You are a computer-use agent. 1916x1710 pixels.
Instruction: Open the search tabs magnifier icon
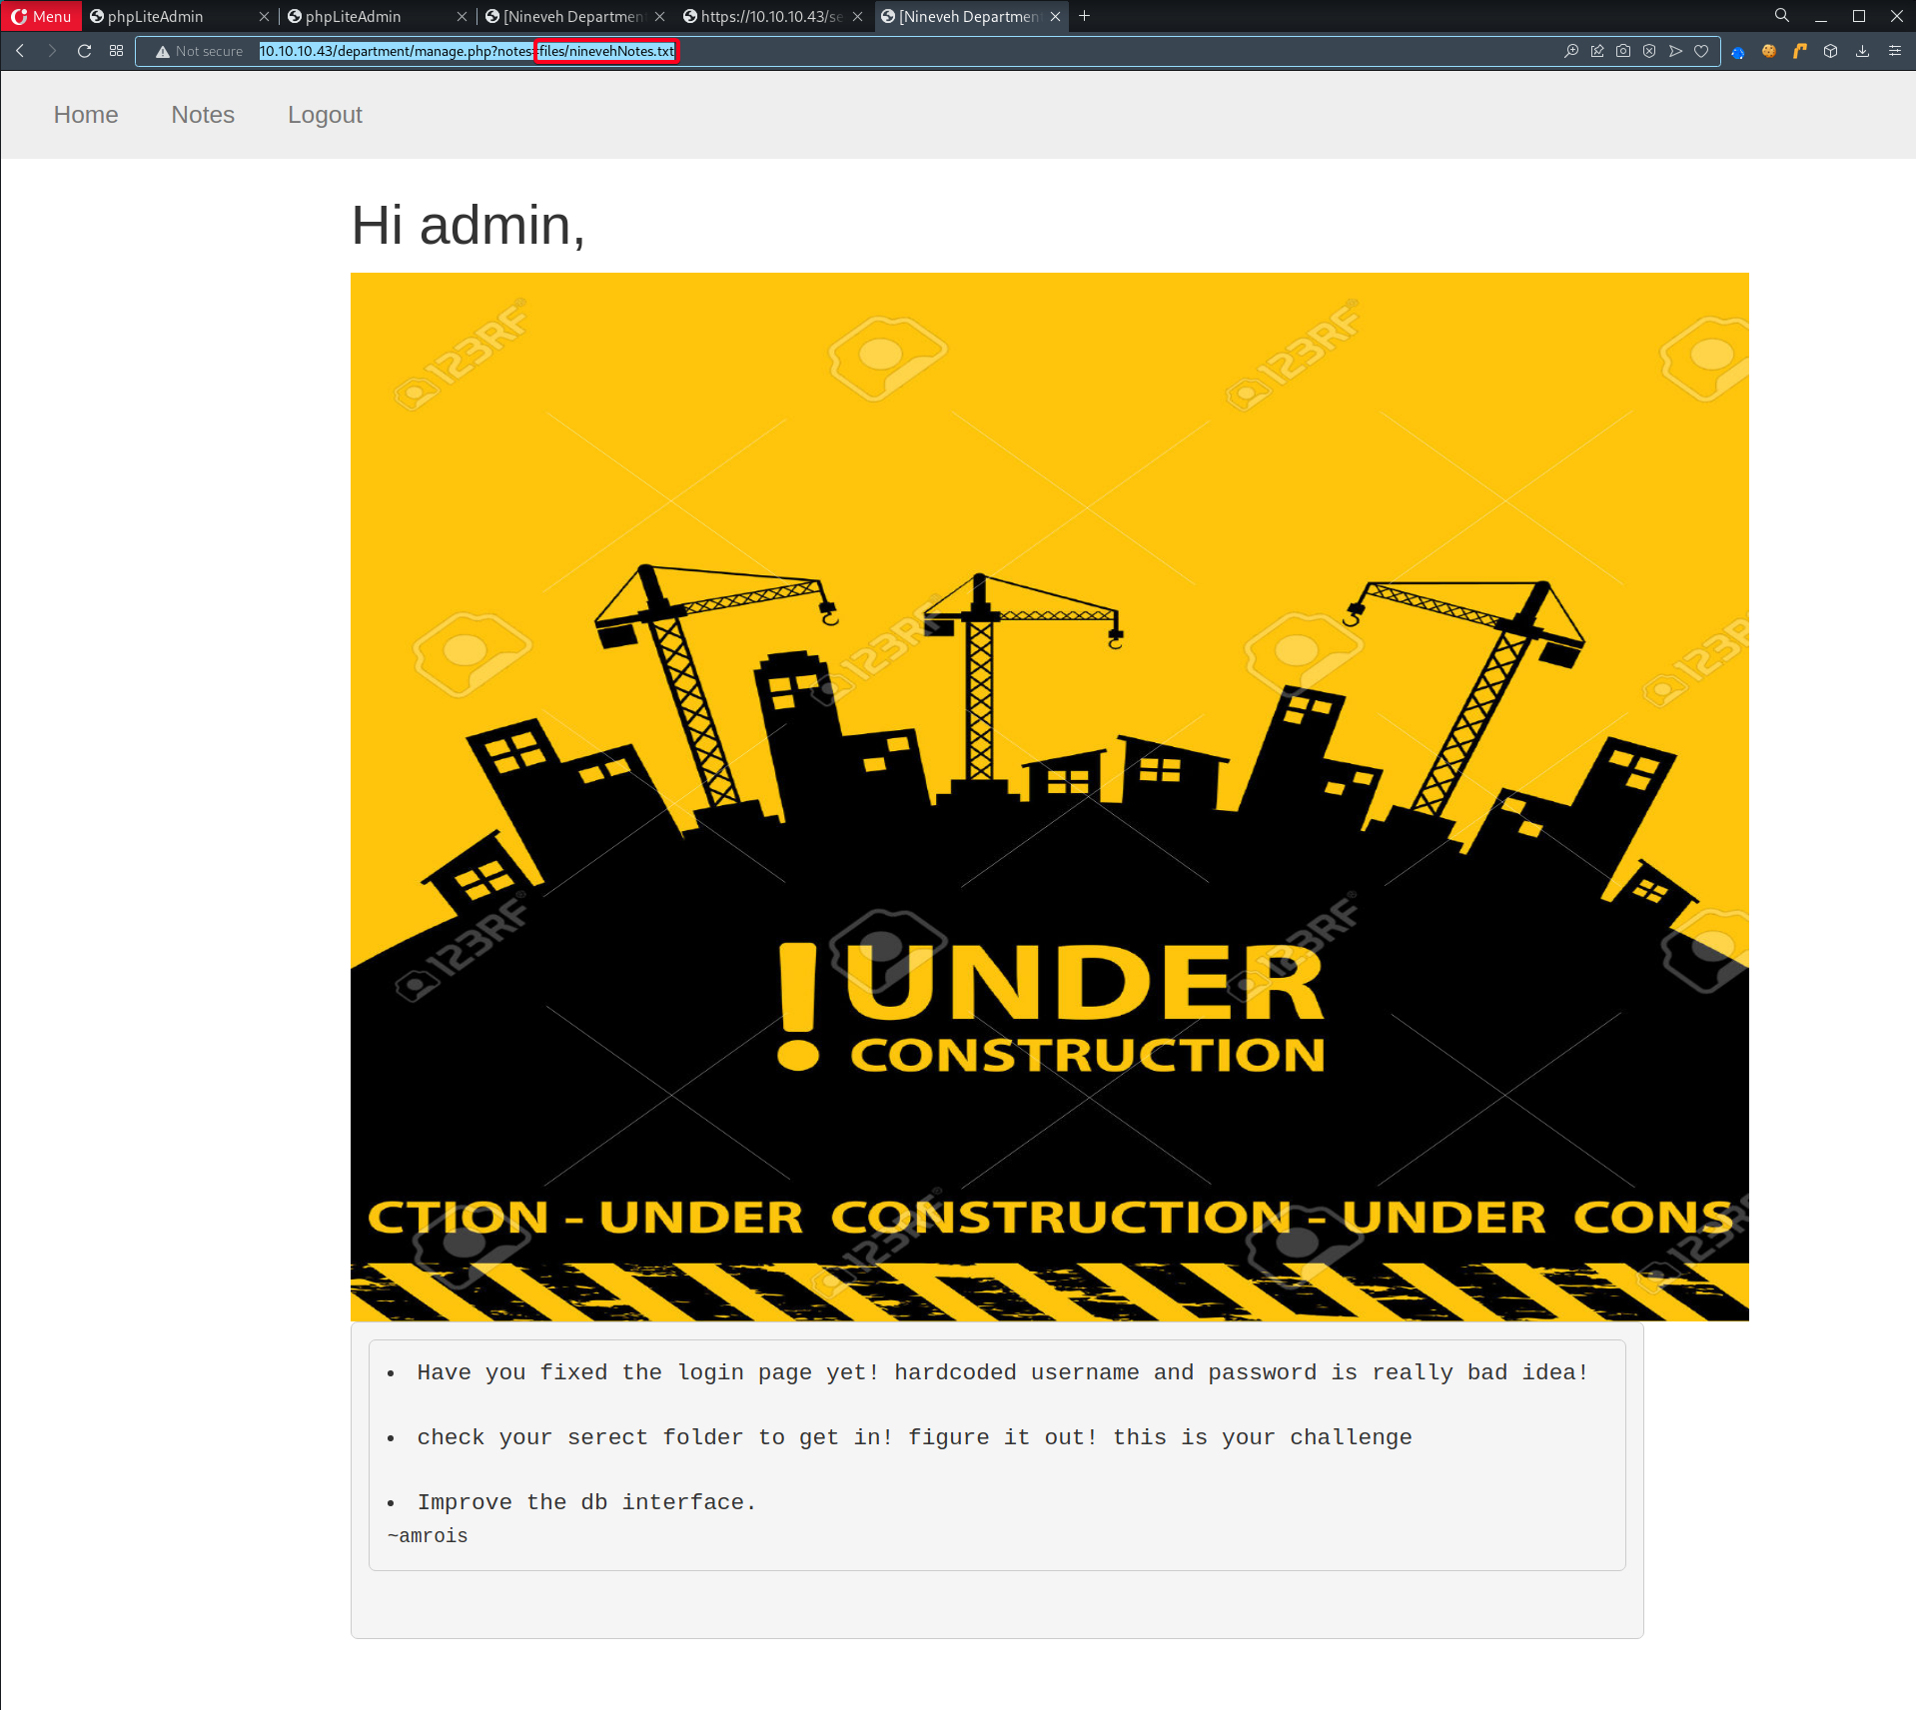click(x=1781, y=16)
